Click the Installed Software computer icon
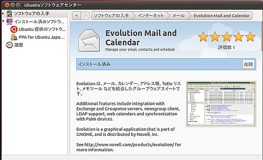The width and height of the screenshot is (263, 160). 9,21
